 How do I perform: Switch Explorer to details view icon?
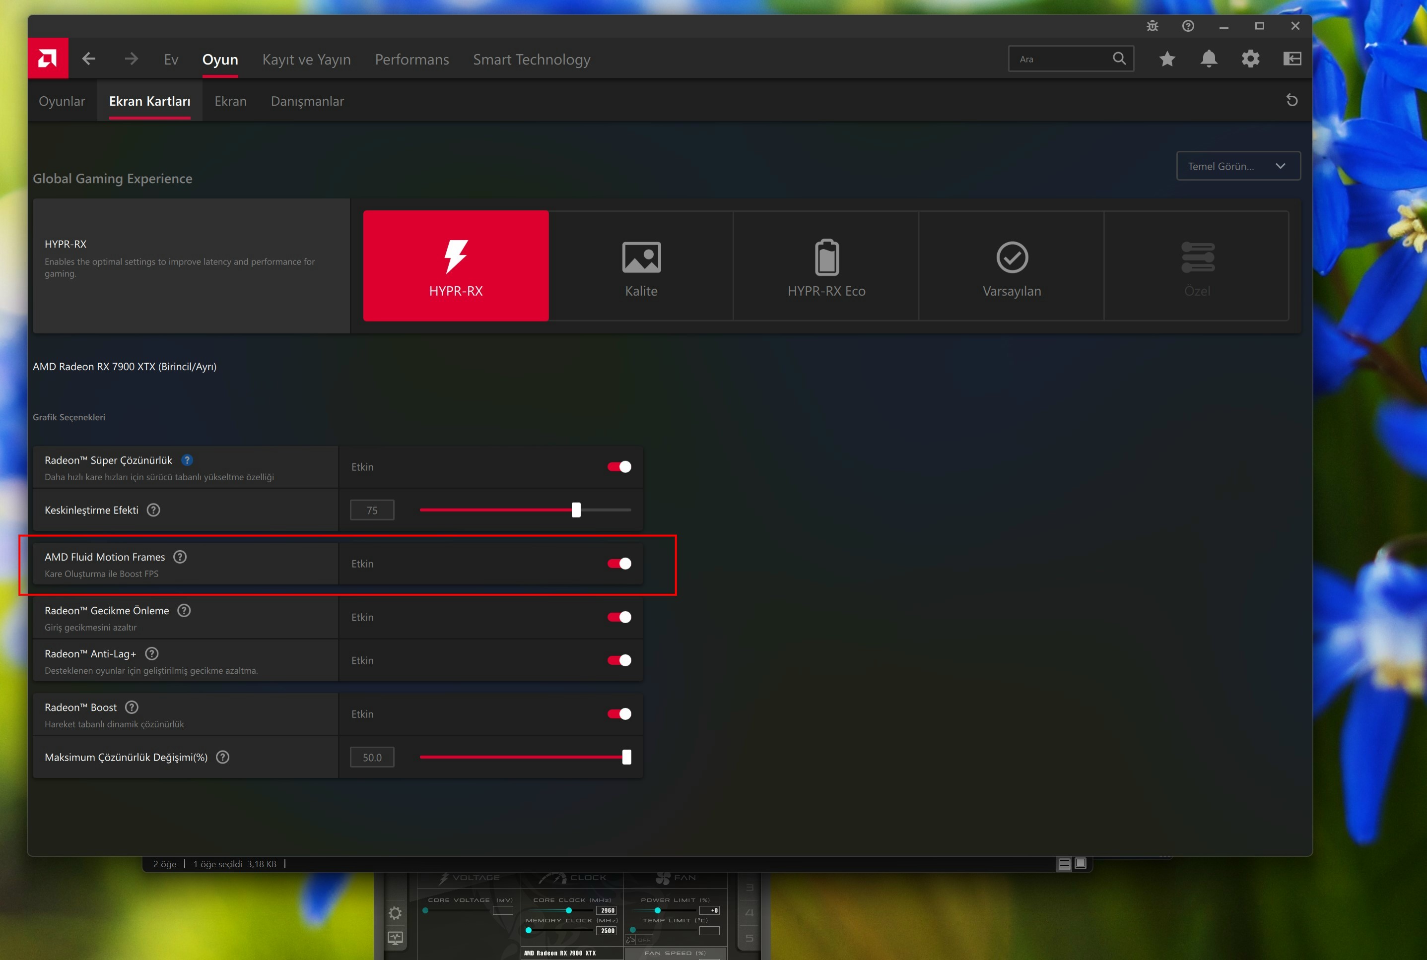1065,864
